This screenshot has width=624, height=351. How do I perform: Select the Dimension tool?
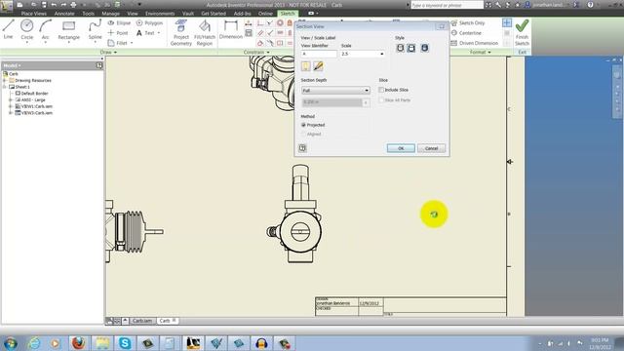231,29
